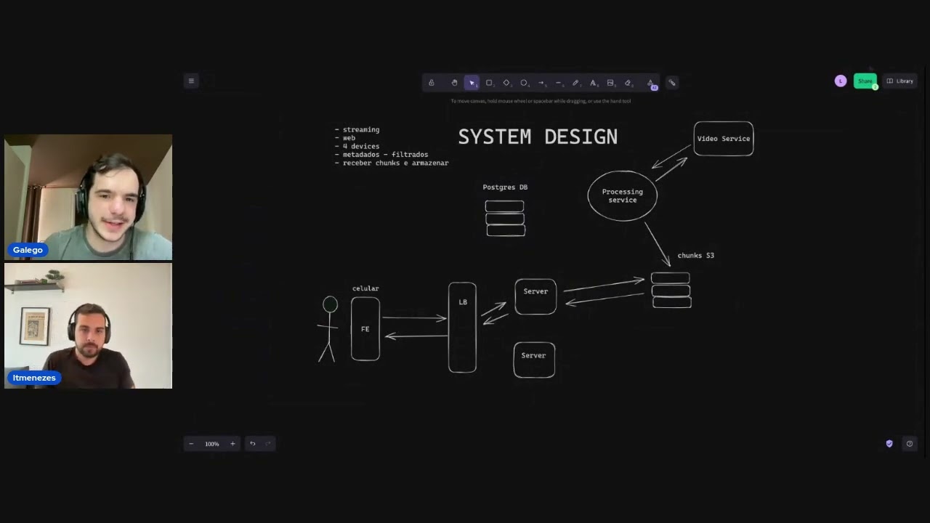Screen dimensions: 930x523
Task: Select the Selection arrow tool
Action: tap(472, 83)
